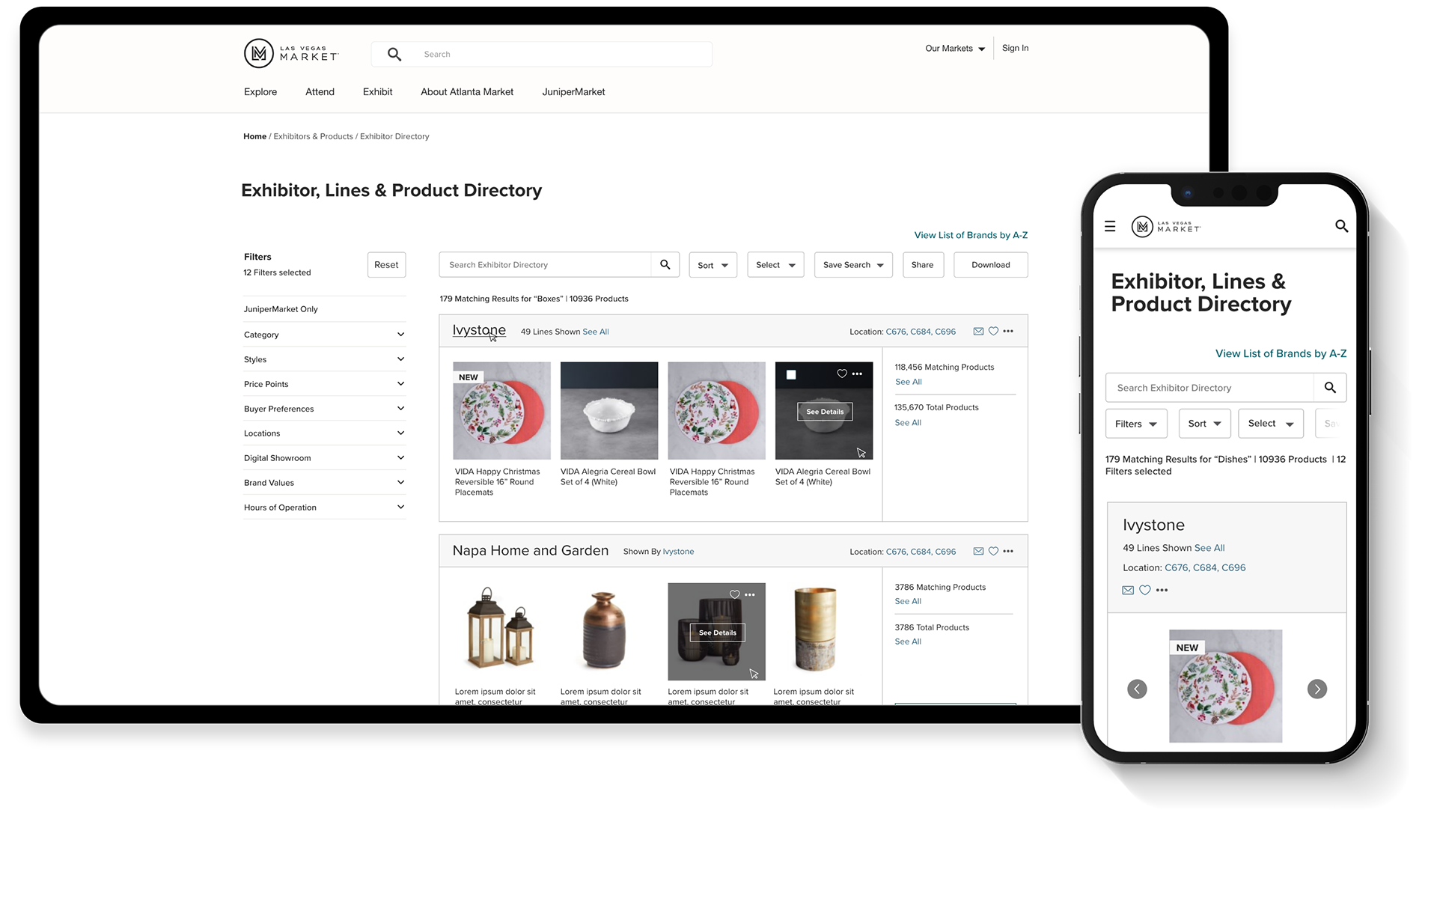1437x902 pixels.
Task: Click the Ivystone exhibitor name on desktop
Action: coord(479,330)
